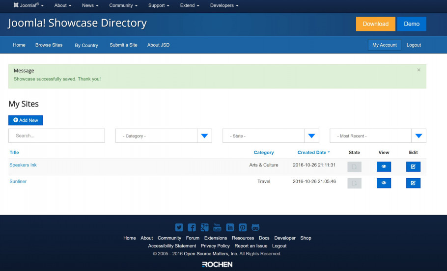Expand the Joomla! top menu
Screen dimensions: 447x271
click(28, 5)
